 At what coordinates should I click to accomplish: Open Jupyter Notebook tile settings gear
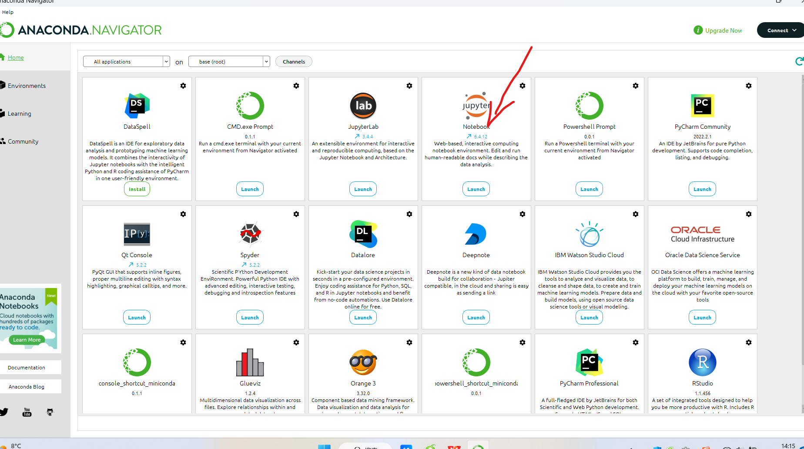click(x=523, y=86)
